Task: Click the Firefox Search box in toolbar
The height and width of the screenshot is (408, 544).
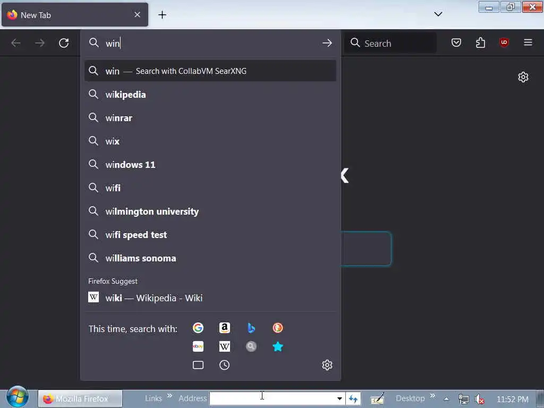Action: pyautogui.click(x=390, y=43)
